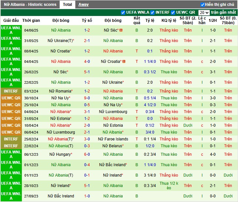Open Nữ Hungary team link
Image resolution: width=238 pixels, height=202 pixels.
60,154
